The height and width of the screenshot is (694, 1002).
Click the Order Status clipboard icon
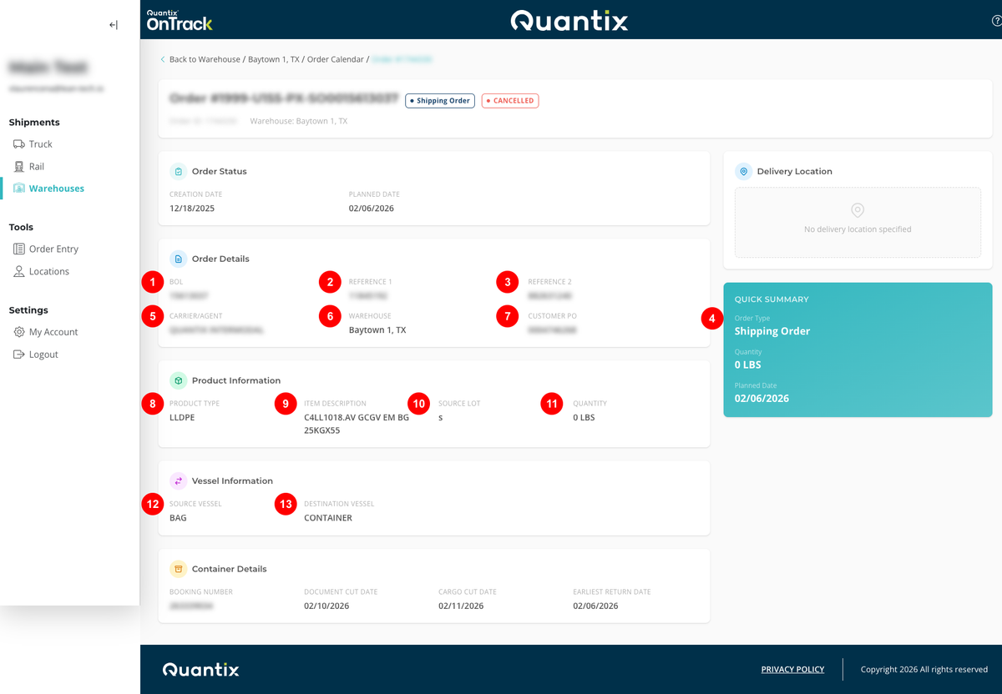(x=178, y=171)
